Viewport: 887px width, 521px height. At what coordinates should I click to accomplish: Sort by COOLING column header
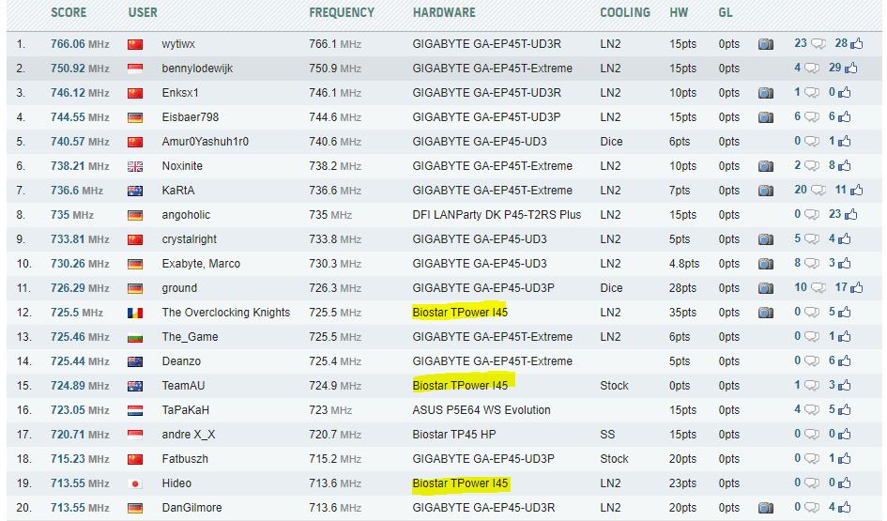625,12
